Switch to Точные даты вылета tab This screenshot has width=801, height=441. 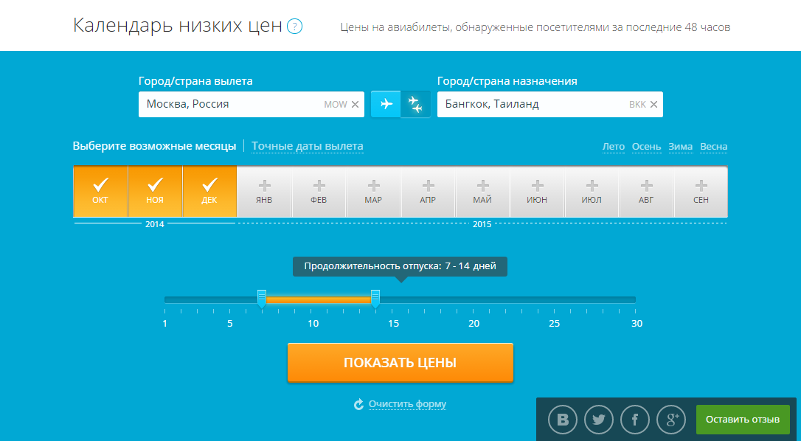(x=308, y=146)
